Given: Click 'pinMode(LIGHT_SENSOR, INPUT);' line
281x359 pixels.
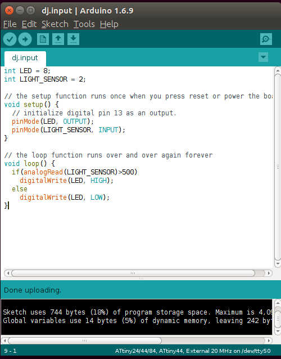Looking at the screenshot, I should pyautogui.click(x=69, y=130).
